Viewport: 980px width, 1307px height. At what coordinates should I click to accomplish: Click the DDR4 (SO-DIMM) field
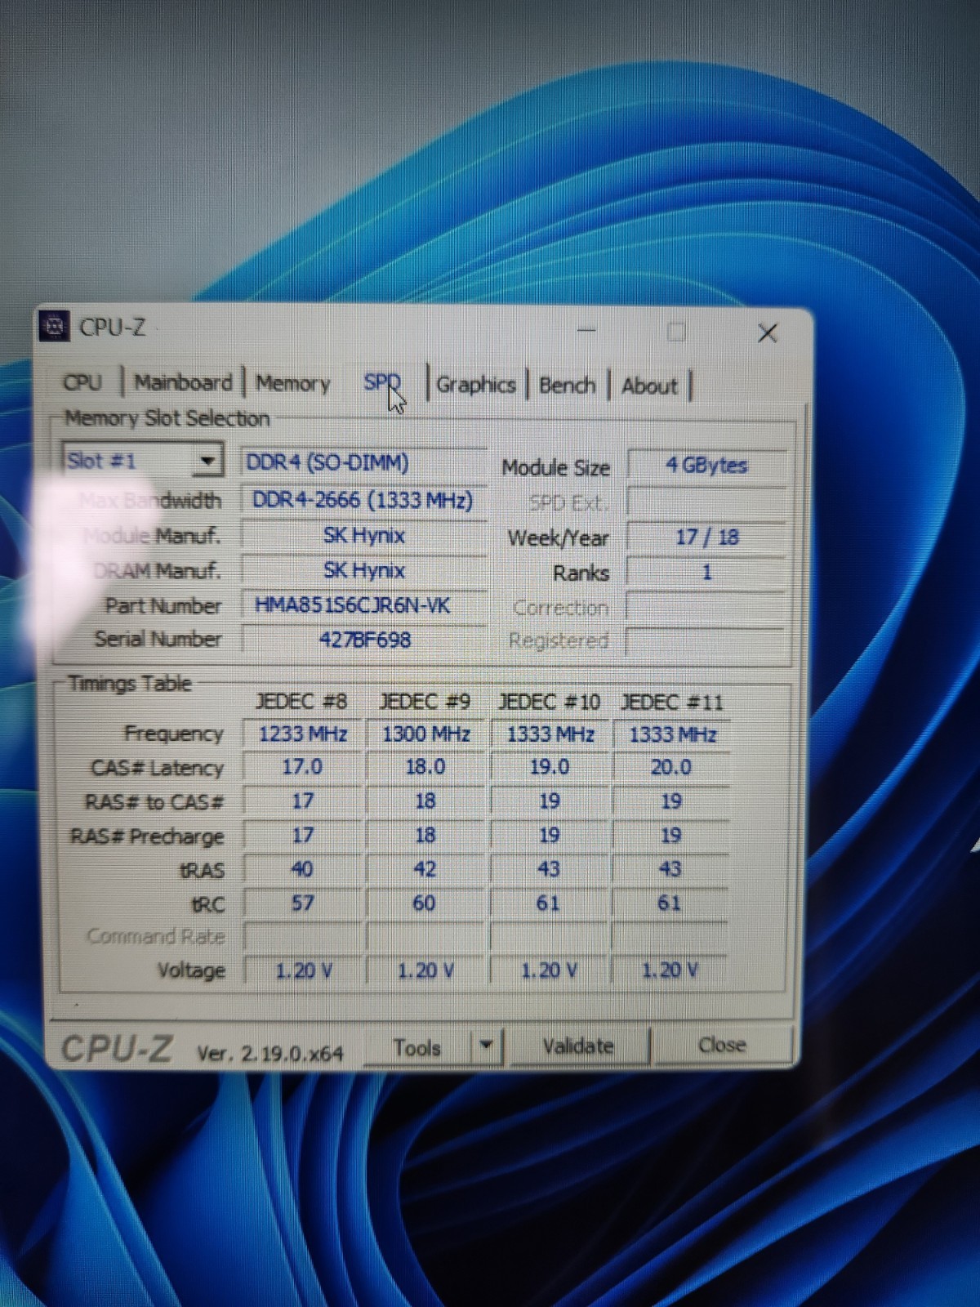[x=363, y=463]
